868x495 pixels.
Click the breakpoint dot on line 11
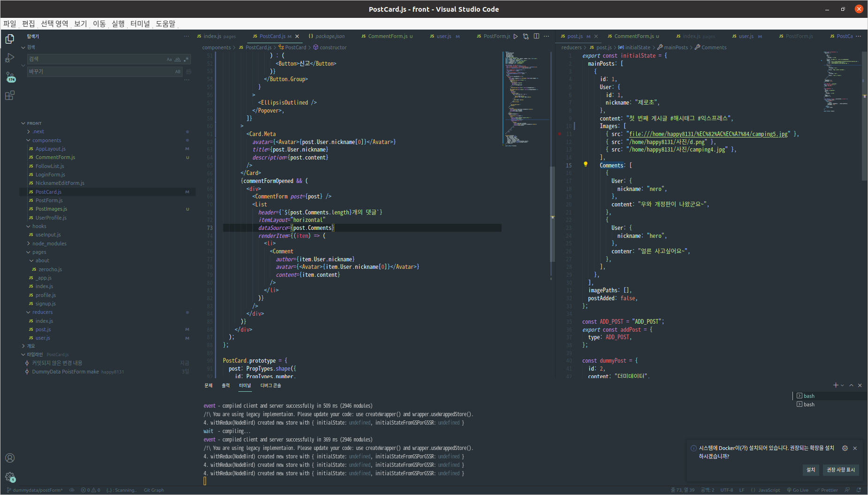[x=559, y=134]
